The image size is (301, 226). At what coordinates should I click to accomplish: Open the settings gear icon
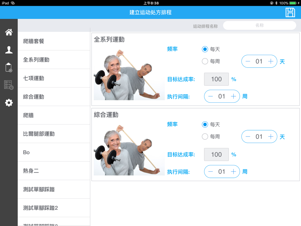pos(9,103)
